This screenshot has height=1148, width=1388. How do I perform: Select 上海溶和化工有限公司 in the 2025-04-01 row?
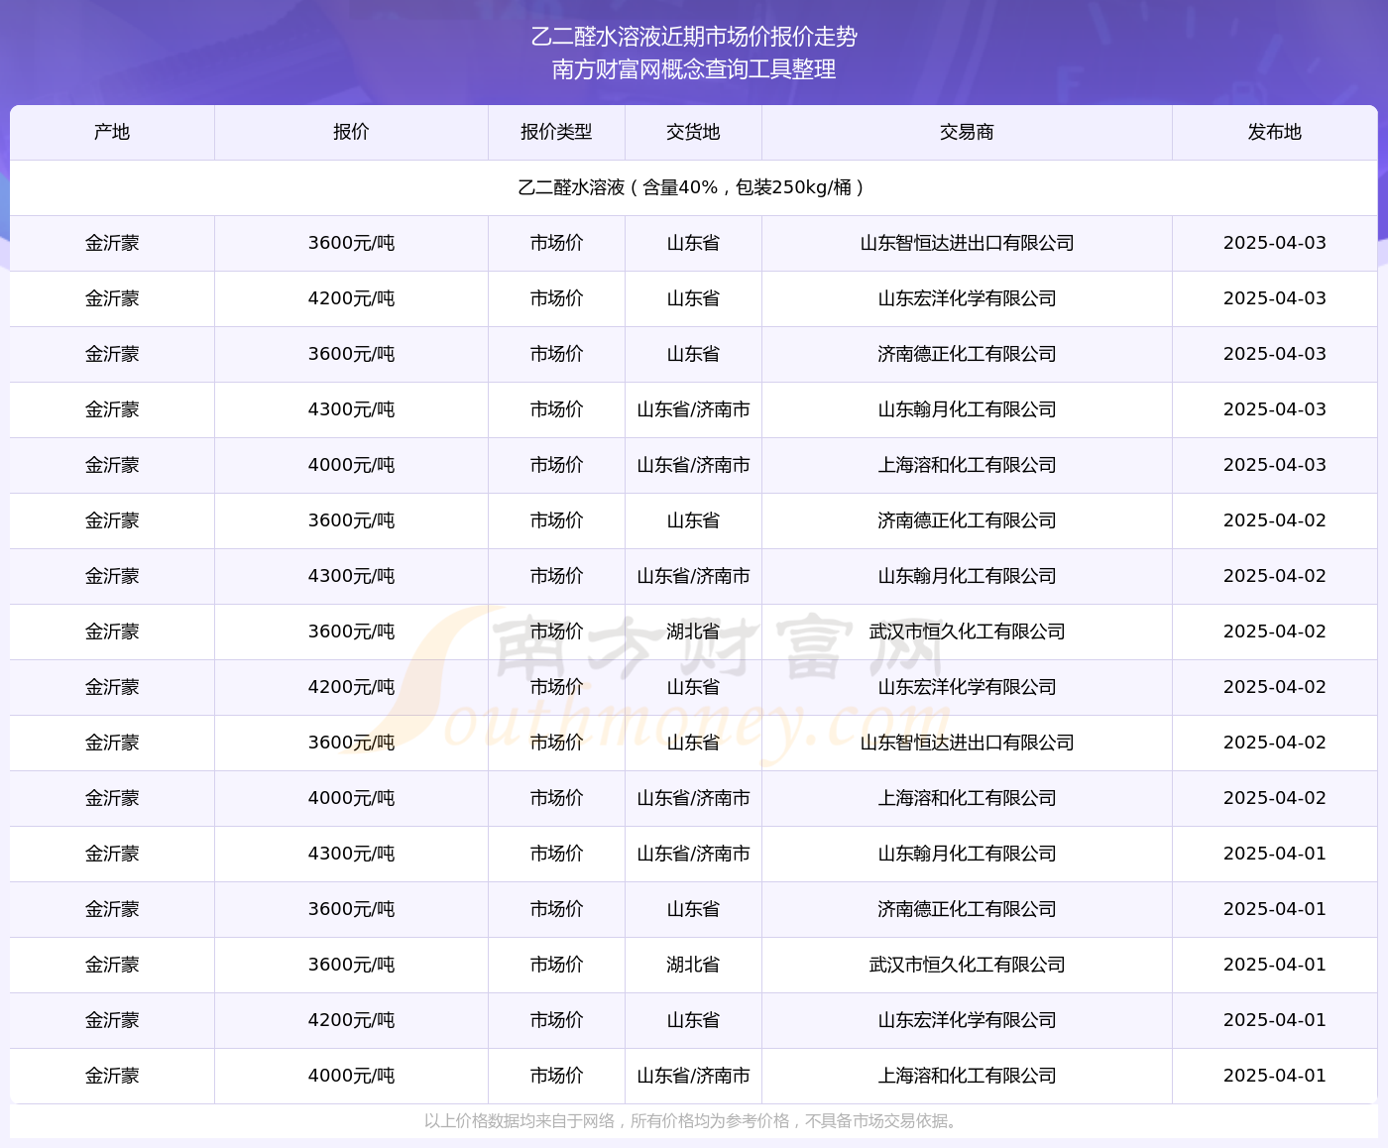pos(967,1076)
